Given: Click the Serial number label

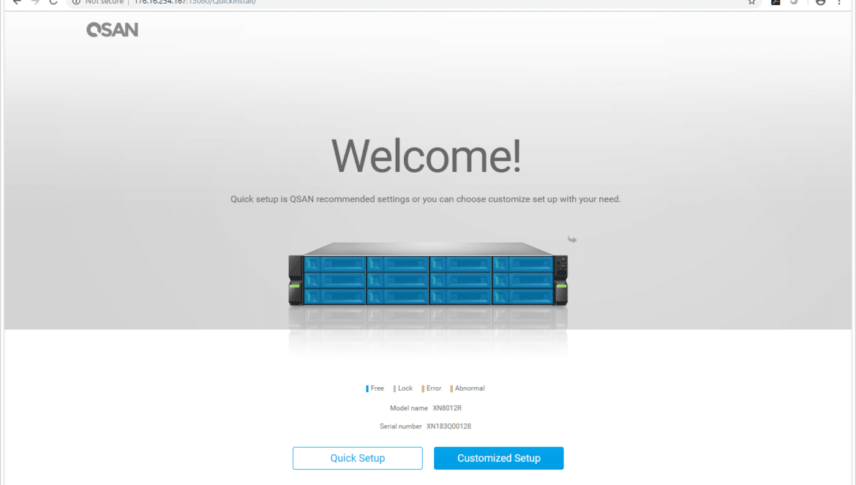Looking at the screenshot, I should click(401, 426).
